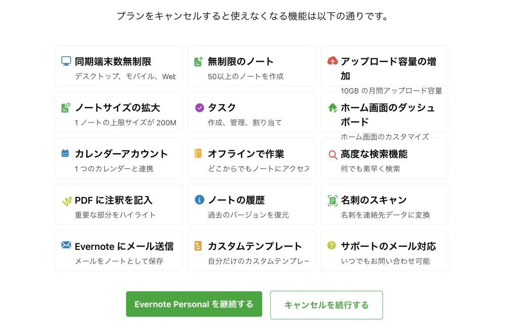Click the PDF annotation squiggle icon
The height and width of the screenshot is (325, 517).
[x=67, y=201]
